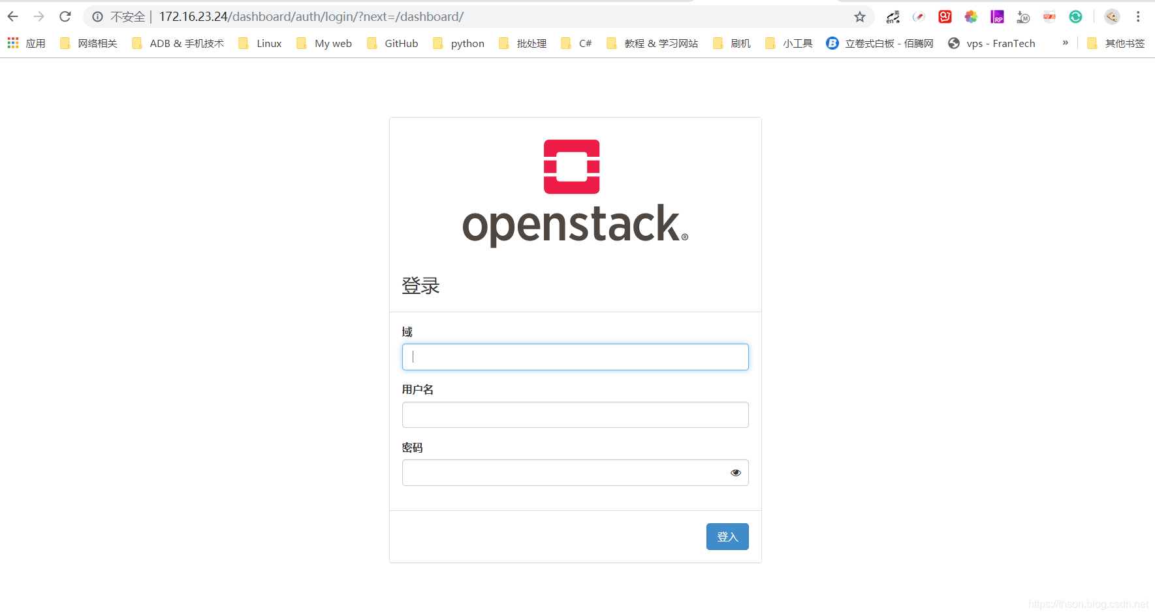Click the 用户名 username field

(575, 415)
